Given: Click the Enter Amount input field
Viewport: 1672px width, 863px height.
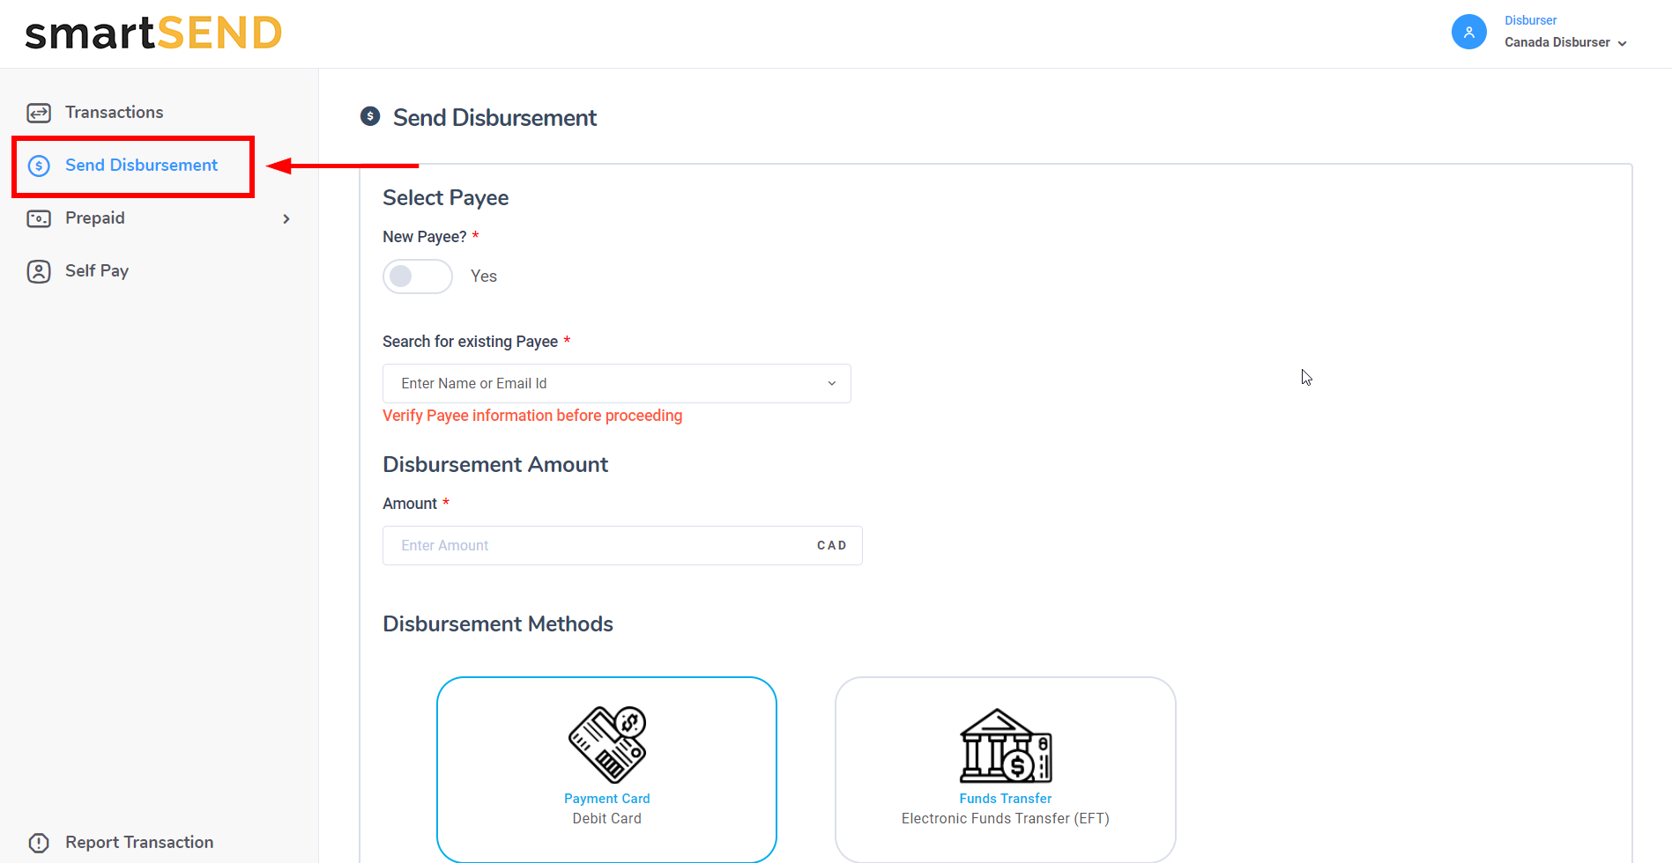Looking at the screenshot, I should 599,546.
